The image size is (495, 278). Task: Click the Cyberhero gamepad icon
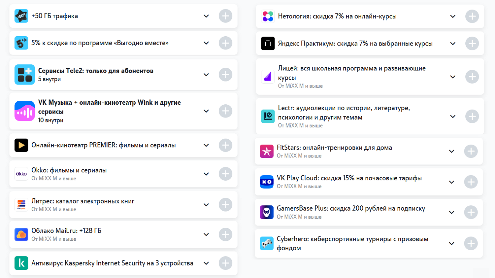click(x=266, y=244)
